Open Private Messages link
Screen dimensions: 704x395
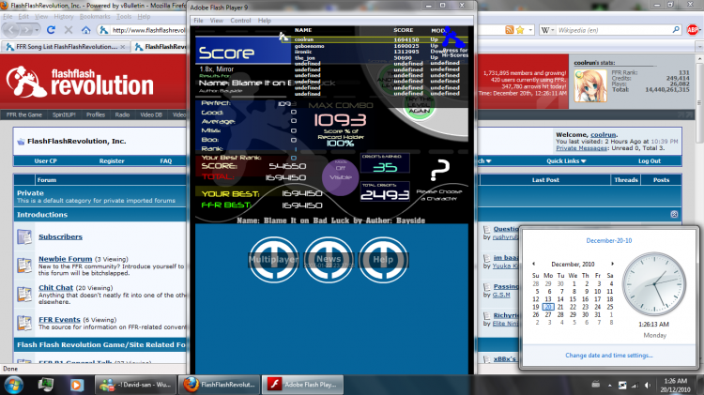581,148
